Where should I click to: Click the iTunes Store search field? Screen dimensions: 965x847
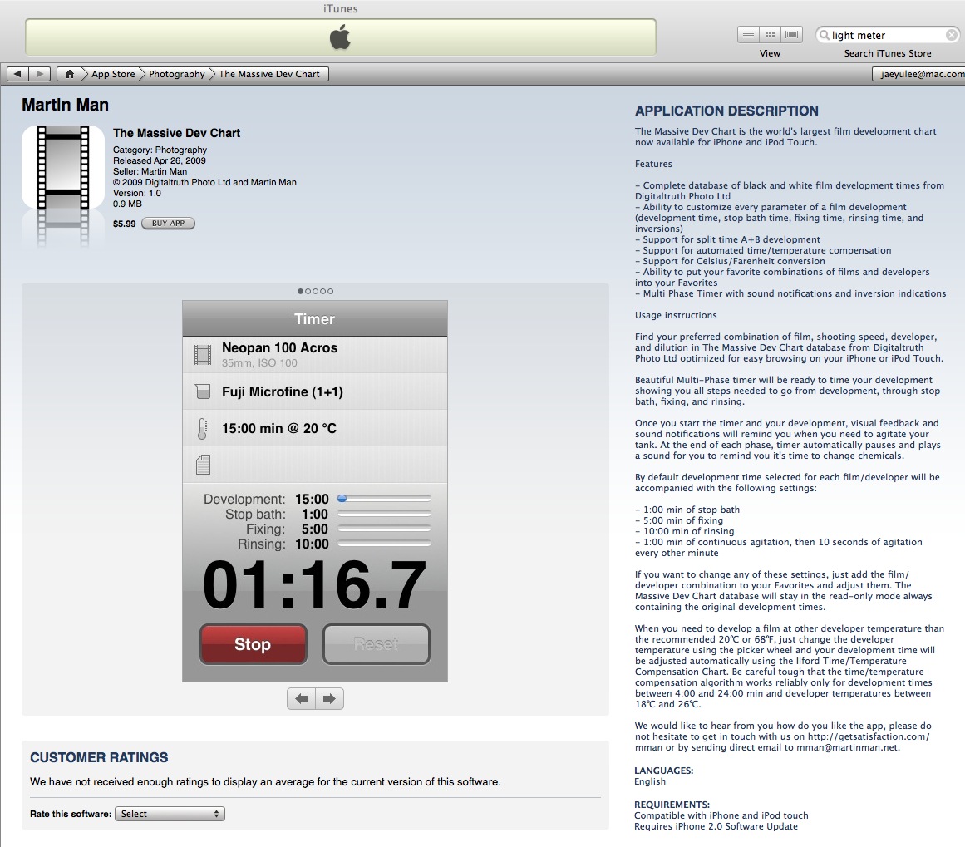(x=885, y=35)
